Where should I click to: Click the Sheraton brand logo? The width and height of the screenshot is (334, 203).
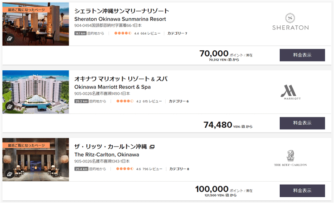tap(290, 22)
